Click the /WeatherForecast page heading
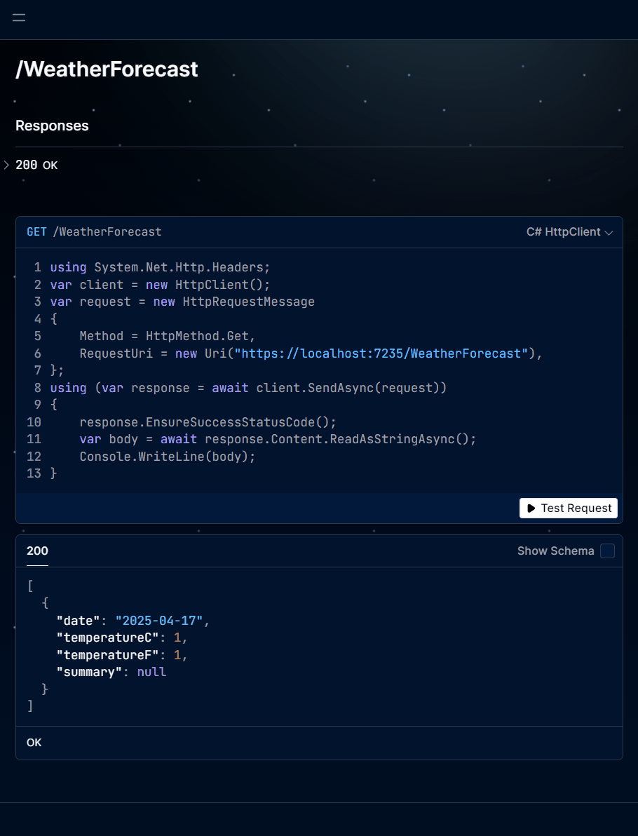Viewport: 638px width, 836px height. click(107, 69)
